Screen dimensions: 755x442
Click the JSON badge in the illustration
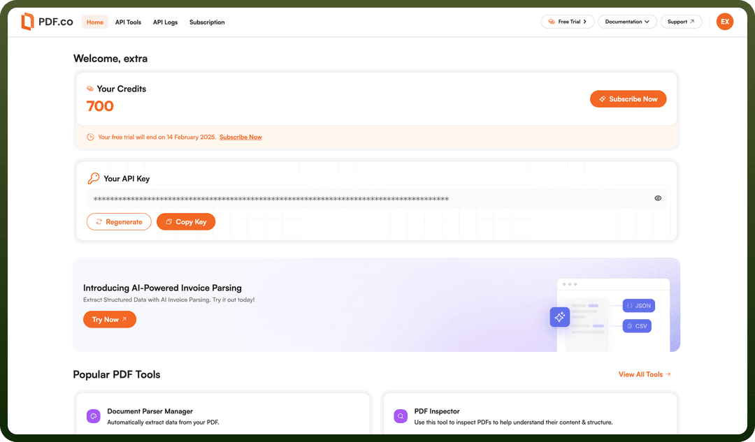pyautogui.click(x=638, y=305)
